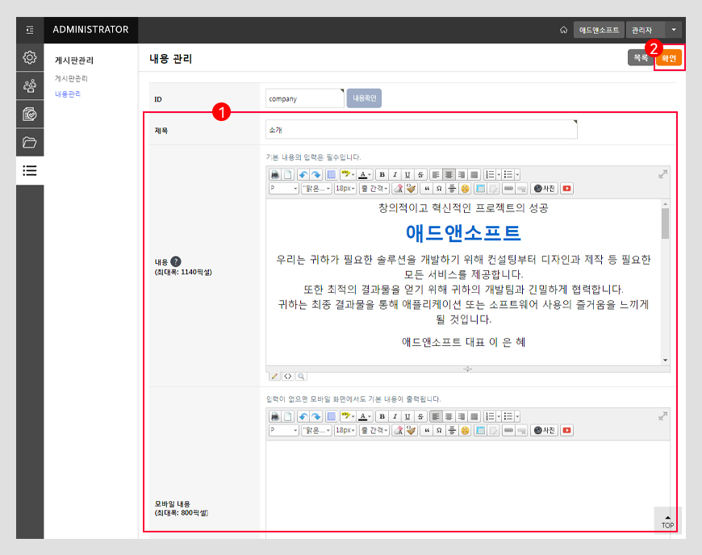Open font size dropdown in 모바일 내용 editor

pyautogui.click(x=345, y=430)
